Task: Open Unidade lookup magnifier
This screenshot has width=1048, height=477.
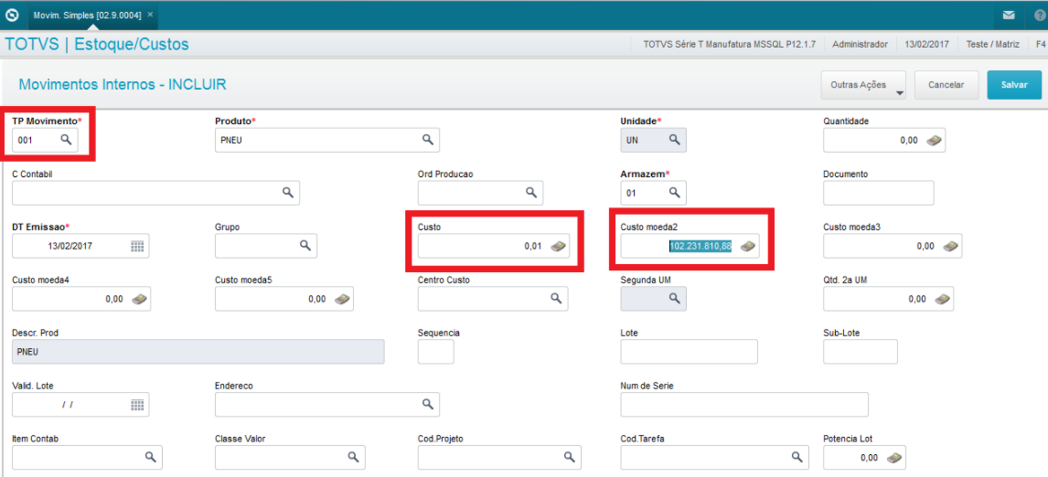Action: coord(674,140)
